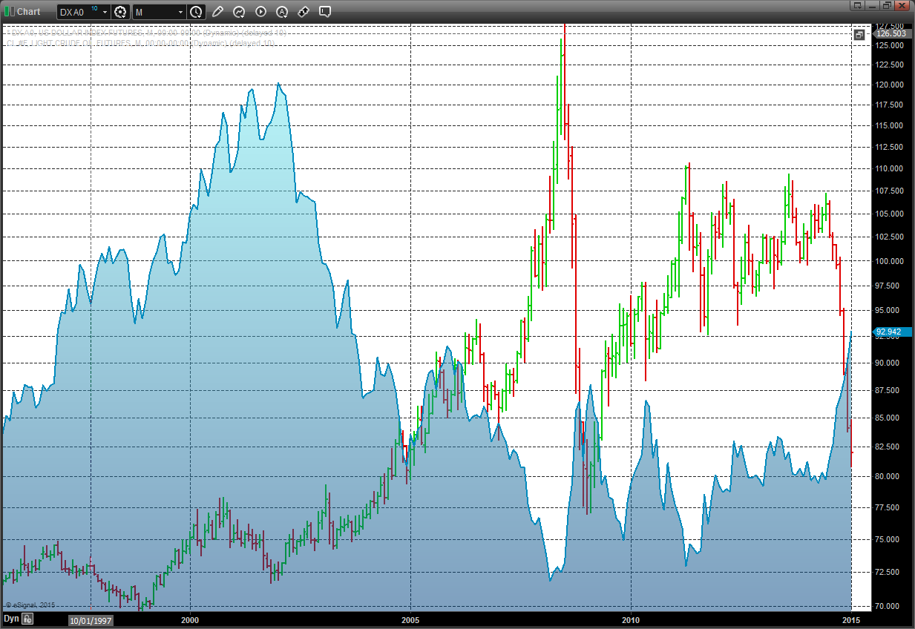Click the Chart window title label
The height and width of the screenshot is (629, 915).
(28, 12)
